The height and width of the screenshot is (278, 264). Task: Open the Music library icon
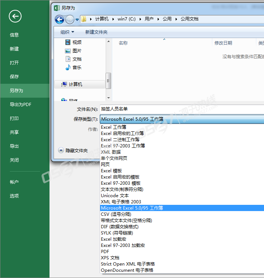pos(68,68)
